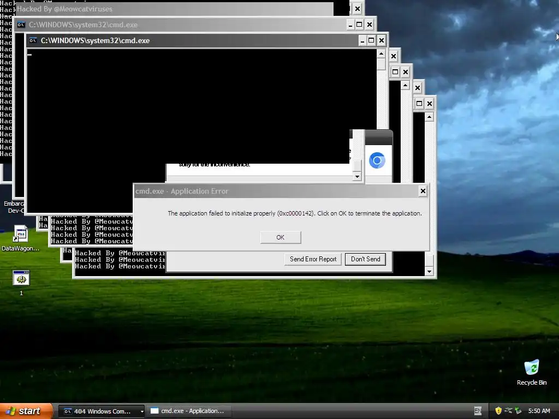559x419 pixels.
Task: Click the up scroll arrow in the front cmd.exe window
Action: tap(381, 54)
